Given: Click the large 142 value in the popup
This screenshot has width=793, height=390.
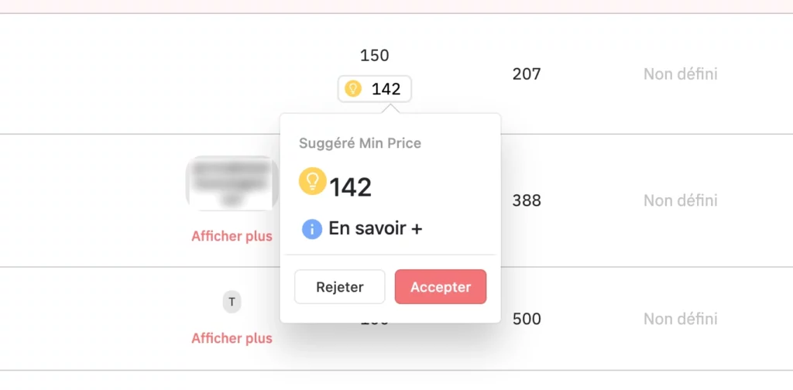Looking at the screenshot, I should 351,187.
